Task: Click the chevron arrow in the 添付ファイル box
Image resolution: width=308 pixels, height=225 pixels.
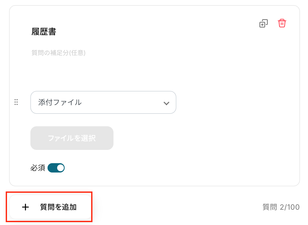Action: (166, 103)
